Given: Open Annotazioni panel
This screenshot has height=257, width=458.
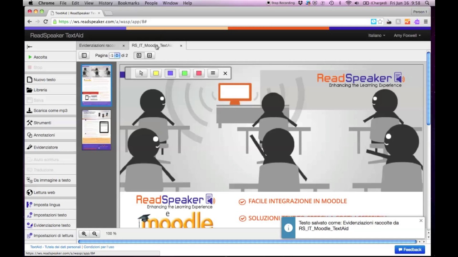Looking at the screenshot, I should [50, 135].
